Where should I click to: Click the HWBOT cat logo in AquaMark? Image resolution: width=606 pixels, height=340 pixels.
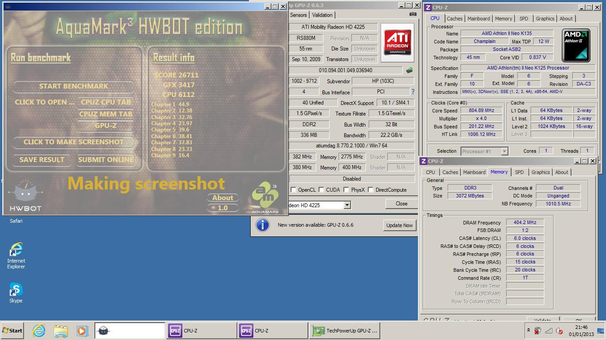[x=25, y=196]
